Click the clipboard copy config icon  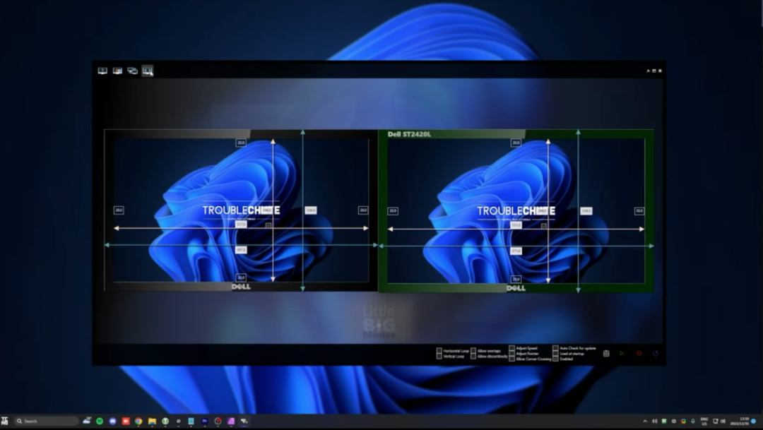click(x=606, y=354)
